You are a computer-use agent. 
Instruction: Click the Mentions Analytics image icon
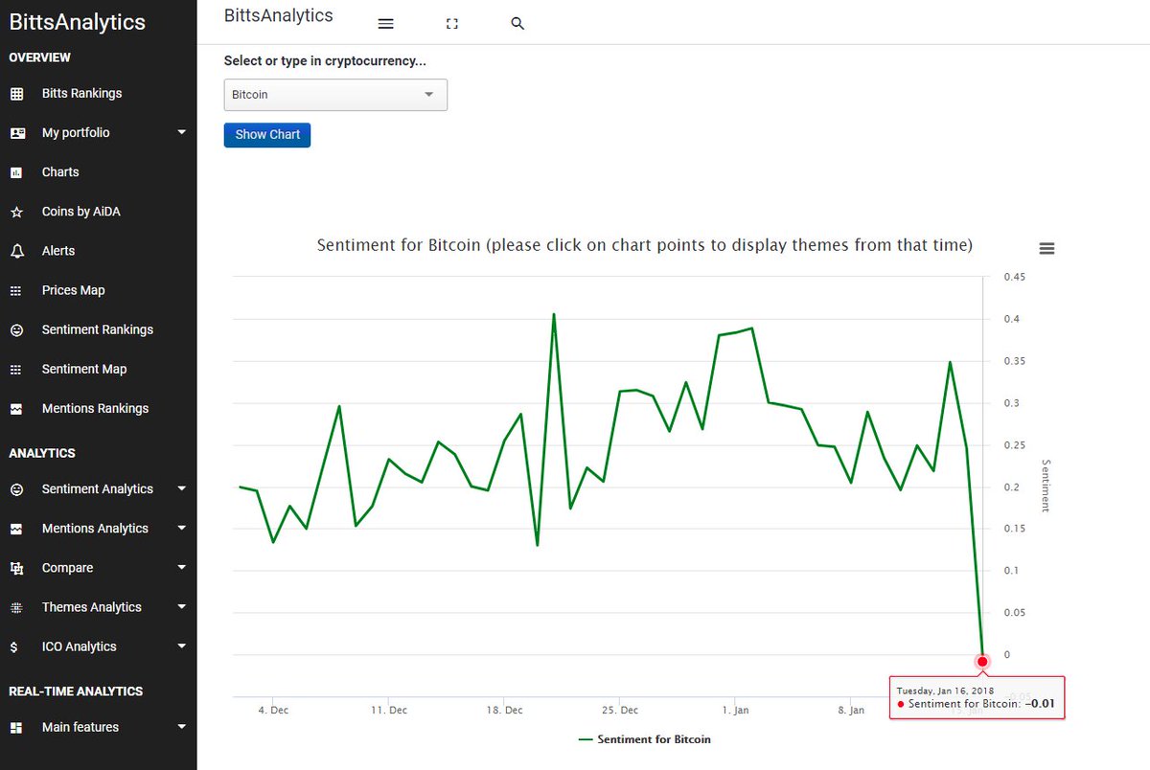pos(16,529)
